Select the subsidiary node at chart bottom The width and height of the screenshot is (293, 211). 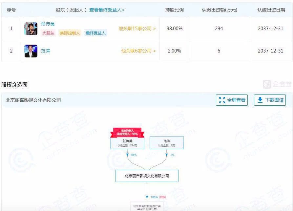pyautogui.click(x=147, y=207)
